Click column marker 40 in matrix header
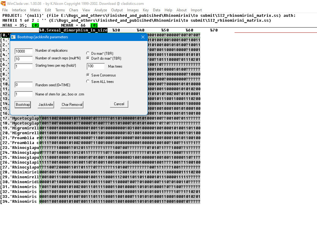Image resolution: width=317 pixels, height=241 pixels. pos(140,30)
